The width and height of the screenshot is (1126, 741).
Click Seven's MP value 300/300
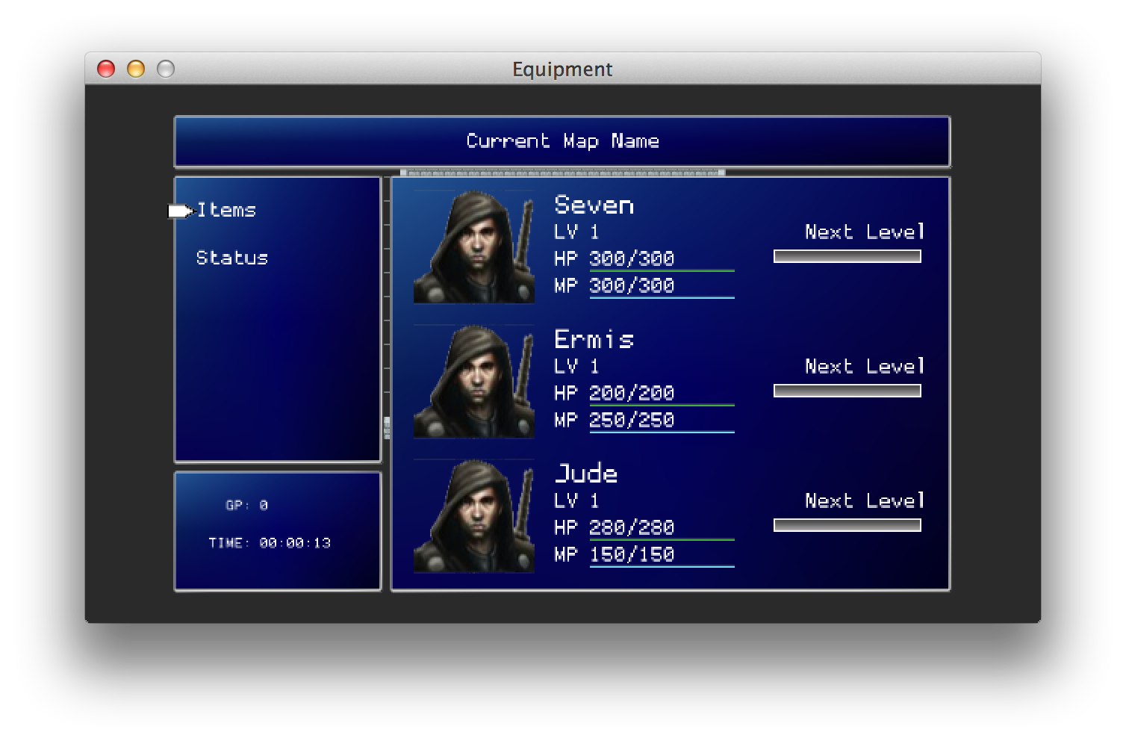632,285
